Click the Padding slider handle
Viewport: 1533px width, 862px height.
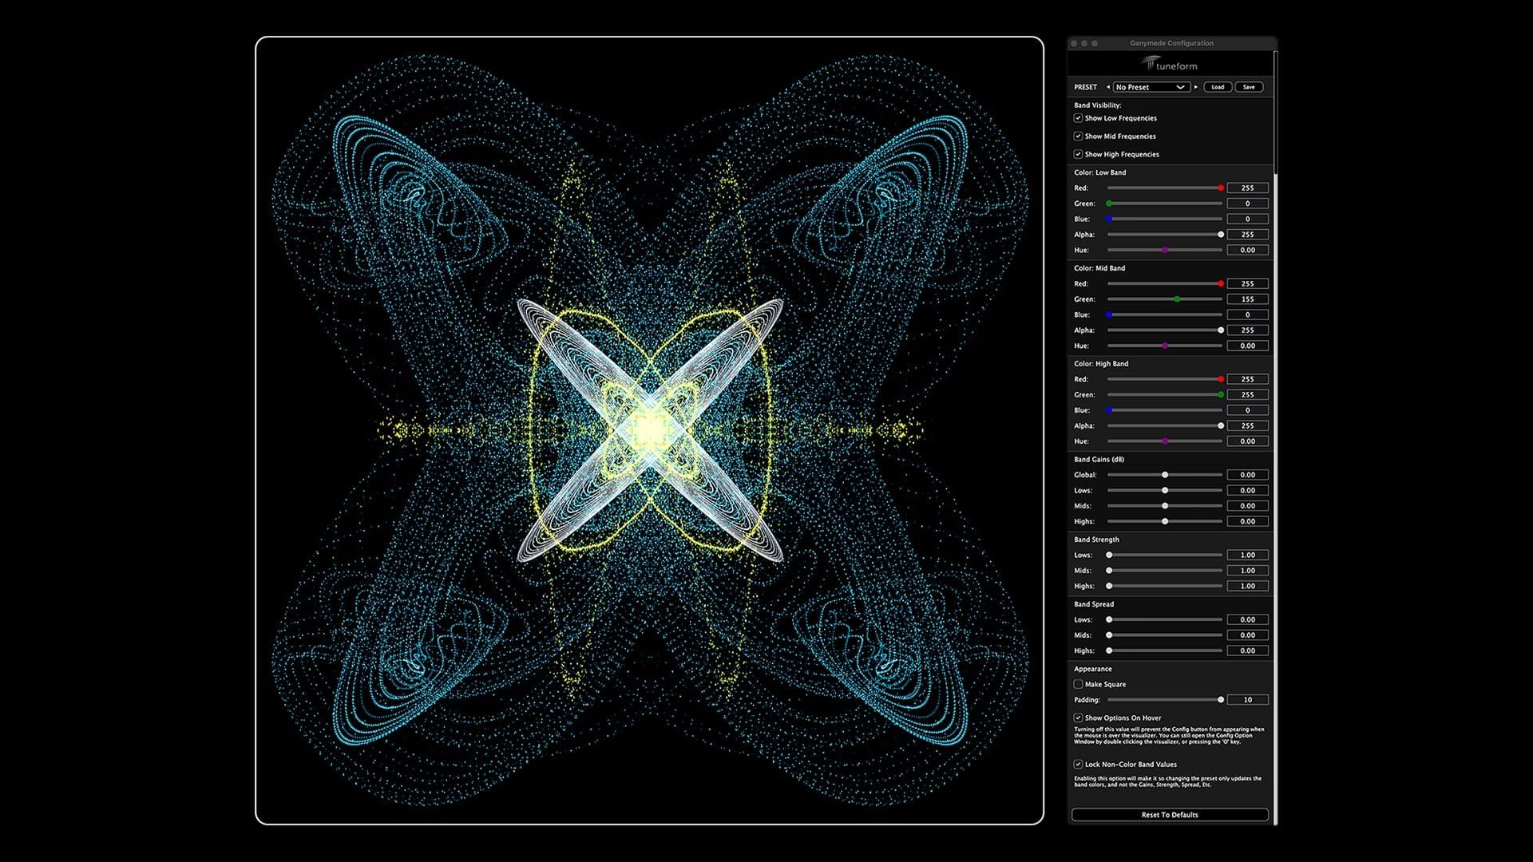(1221, 700)
